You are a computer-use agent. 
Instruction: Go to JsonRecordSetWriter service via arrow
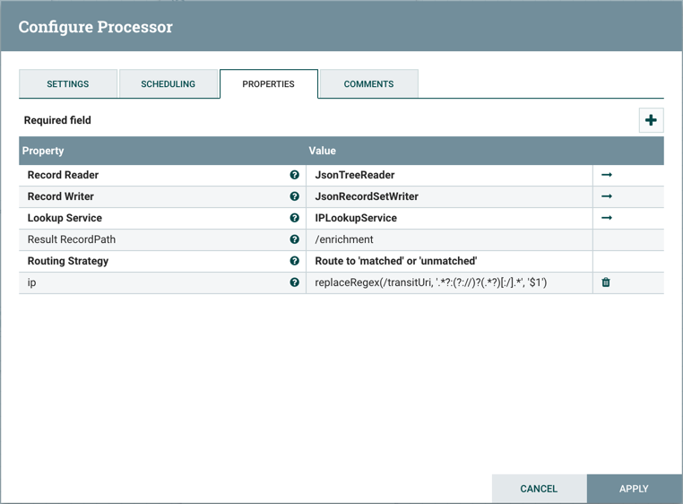click(607, 196)
